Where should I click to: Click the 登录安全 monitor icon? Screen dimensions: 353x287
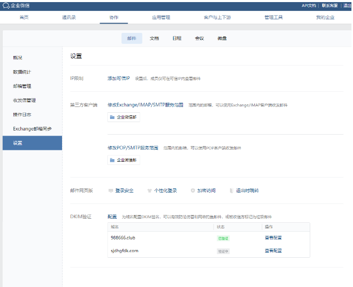pyautogui.click(x=111, y=190)
